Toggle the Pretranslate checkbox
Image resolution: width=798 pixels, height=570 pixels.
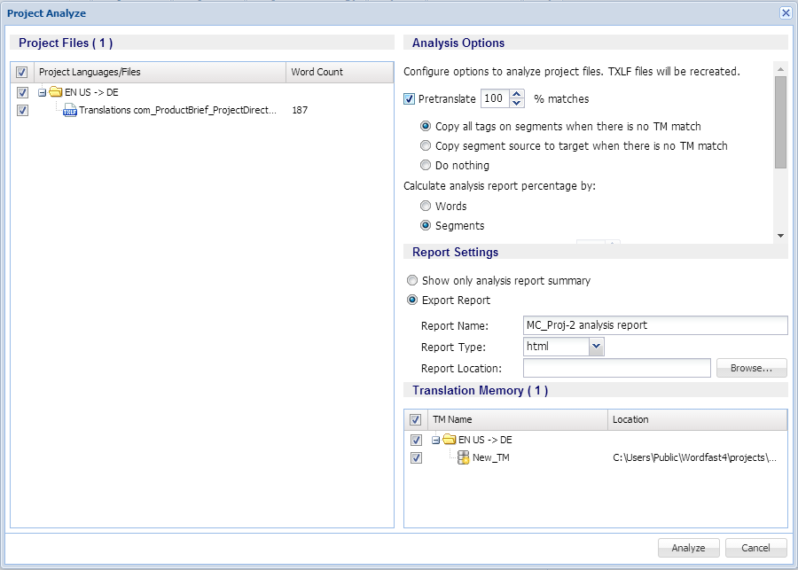tap(410, 99)
